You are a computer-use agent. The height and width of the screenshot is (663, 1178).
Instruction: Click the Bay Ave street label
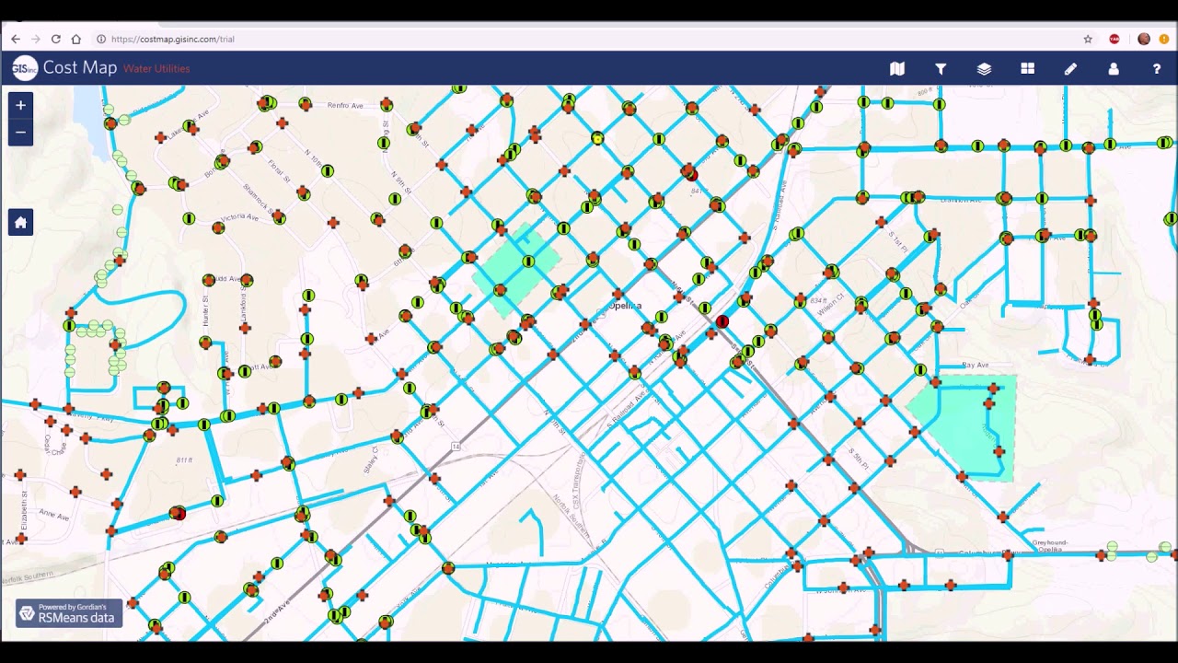pyautogui.click(x=975, y=366)
